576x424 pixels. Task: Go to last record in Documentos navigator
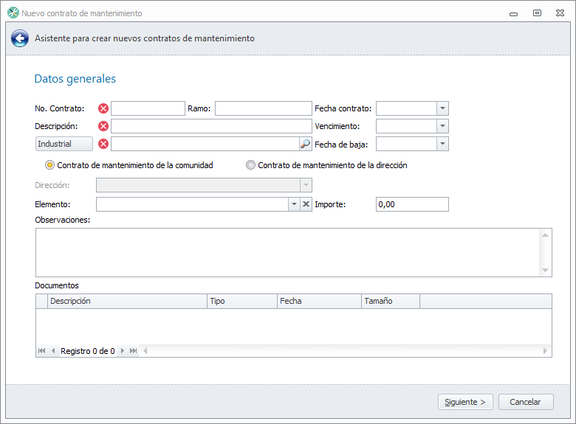(134, 351)
